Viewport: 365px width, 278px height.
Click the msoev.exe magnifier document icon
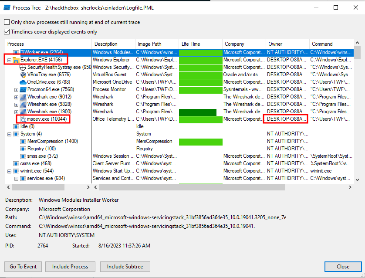(x=23, y=119)
